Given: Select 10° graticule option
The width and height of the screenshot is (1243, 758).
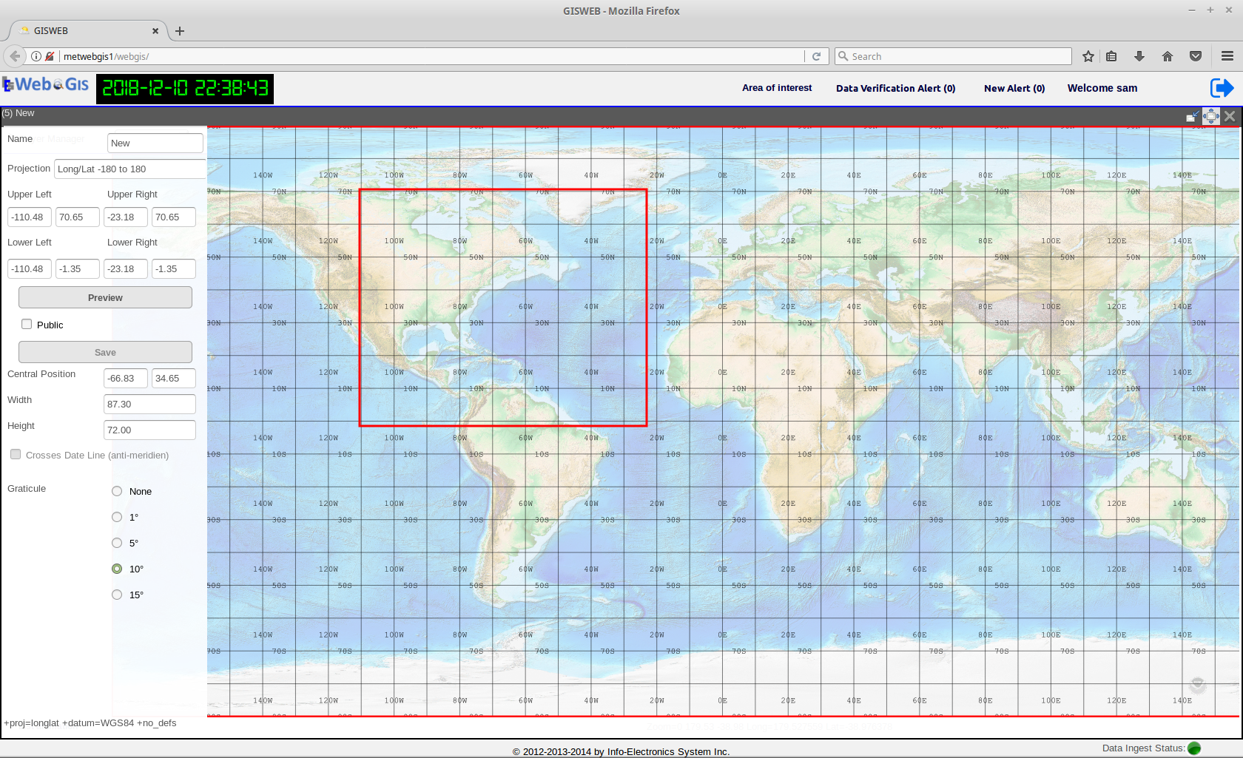Looking at the screenshot, I should coord(117,569).
